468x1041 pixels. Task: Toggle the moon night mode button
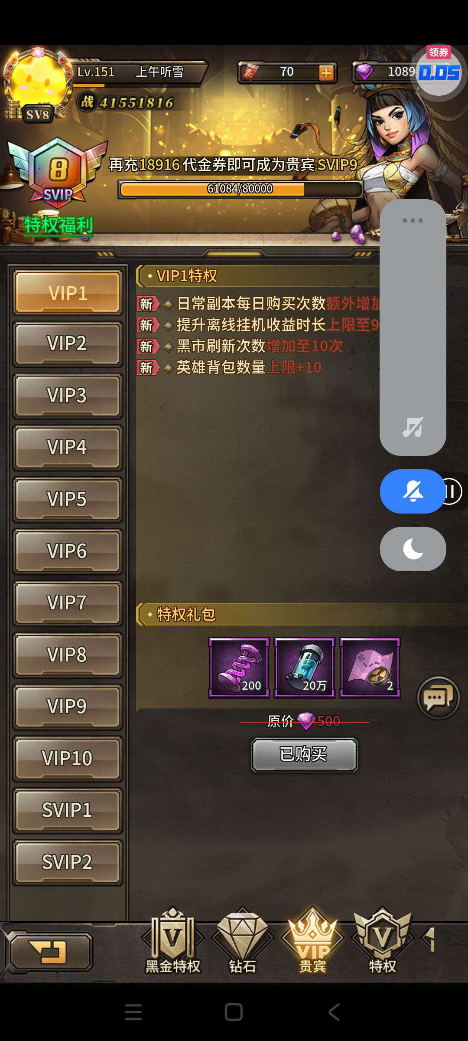point(413,549)
